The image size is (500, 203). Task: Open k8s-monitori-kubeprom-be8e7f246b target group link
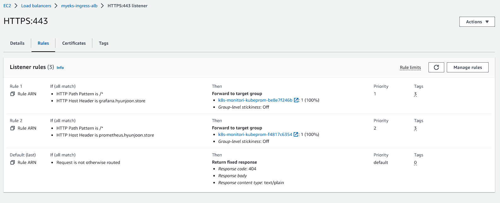(x=255, y=100)
